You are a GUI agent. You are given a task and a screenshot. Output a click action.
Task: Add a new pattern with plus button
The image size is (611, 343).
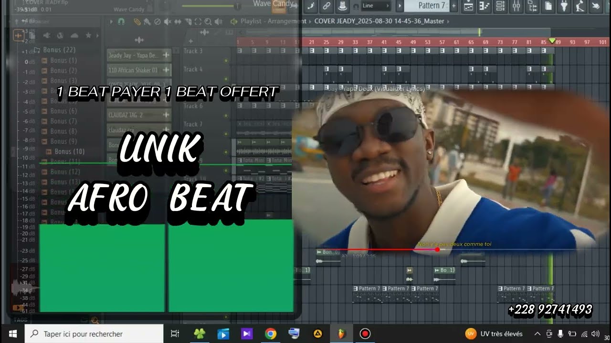(453, 6)
